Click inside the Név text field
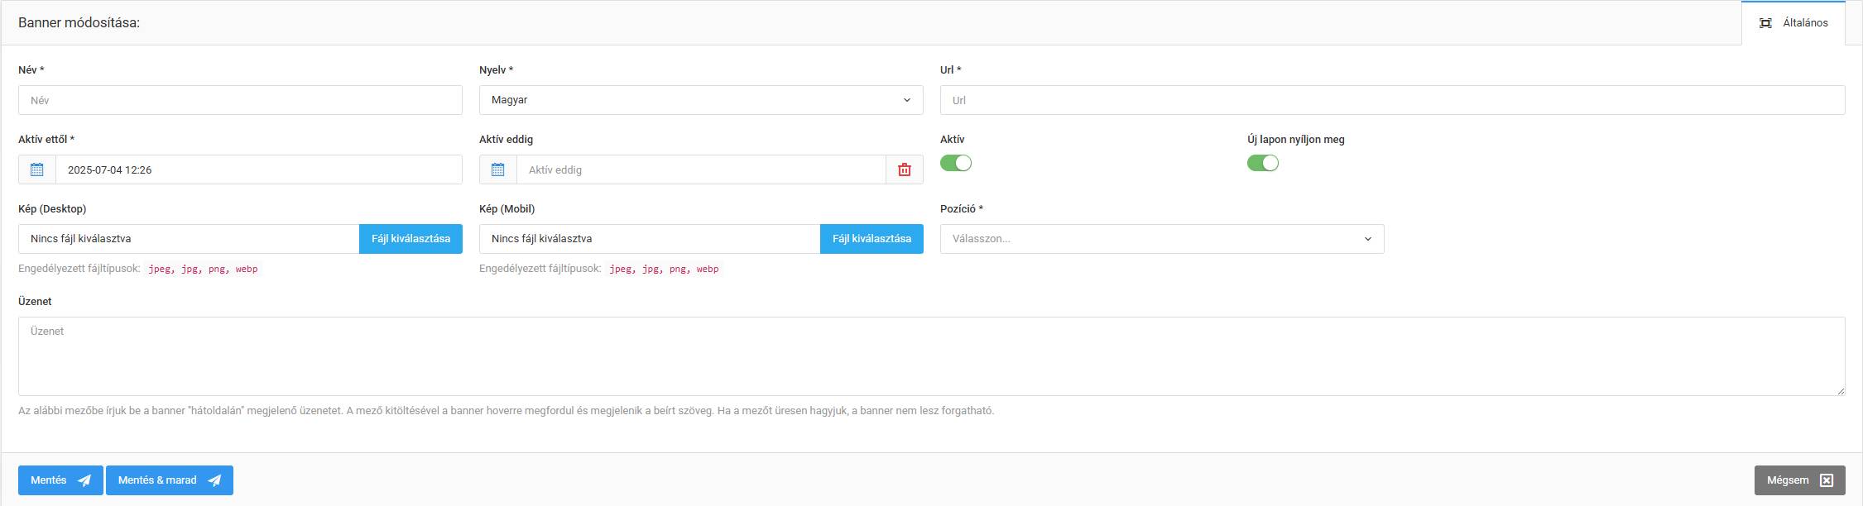 click(x=240, y=100)
